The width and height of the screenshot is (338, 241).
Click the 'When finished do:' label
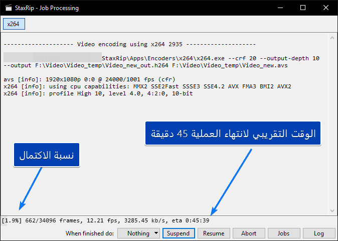[x=90, y=233]
